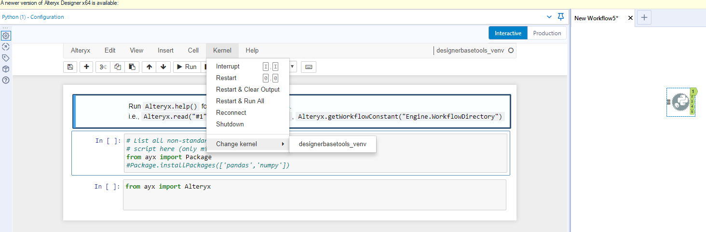This screenshot has width=706, height=232.
Task: Open the cell type dropdown arrow
Action: pyautogui.click(x=293, y=67)
